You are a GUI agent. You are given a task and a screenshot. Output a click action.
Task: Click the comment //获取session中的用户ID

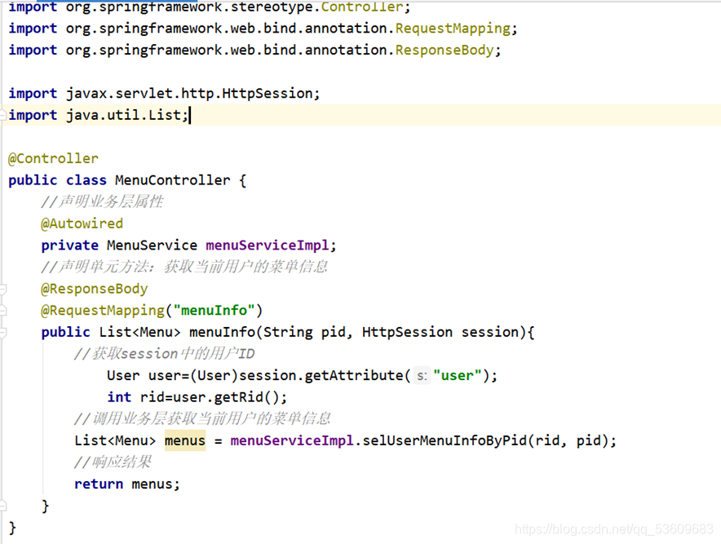[164, 354]
